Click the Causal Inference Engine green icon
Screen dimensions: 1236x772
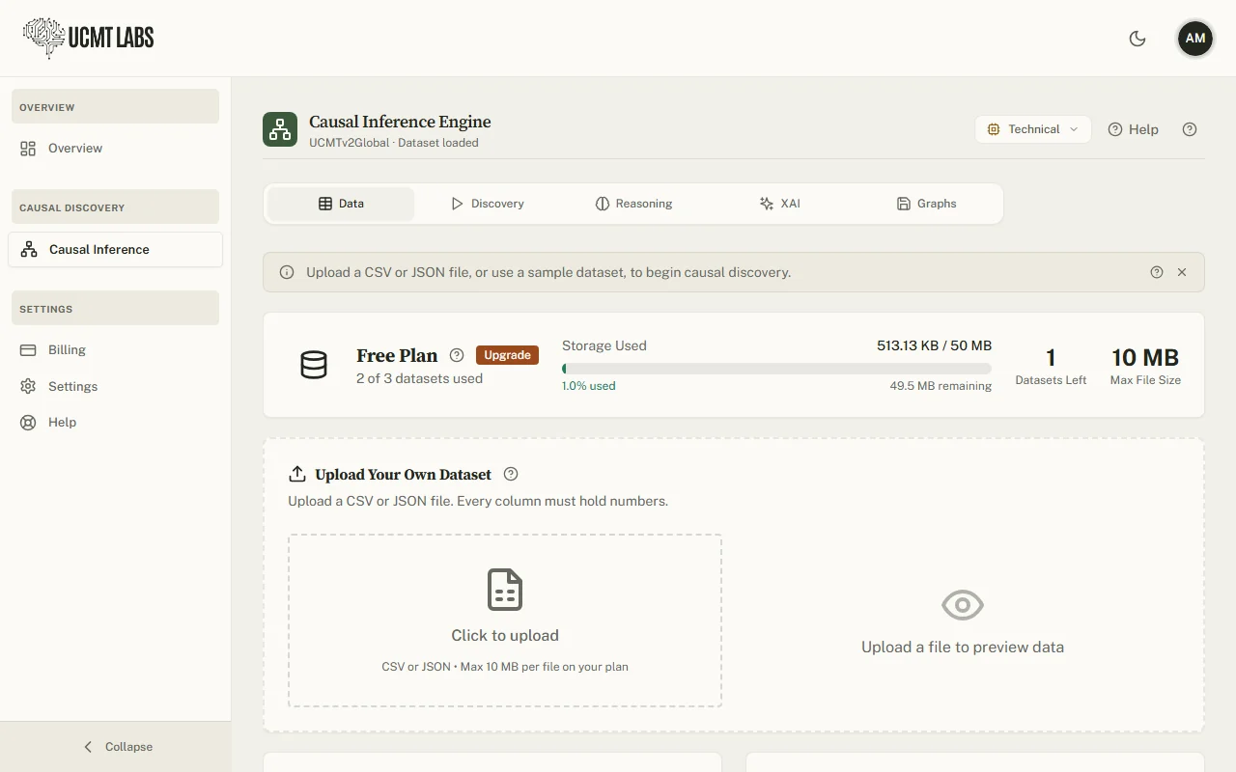280,129
